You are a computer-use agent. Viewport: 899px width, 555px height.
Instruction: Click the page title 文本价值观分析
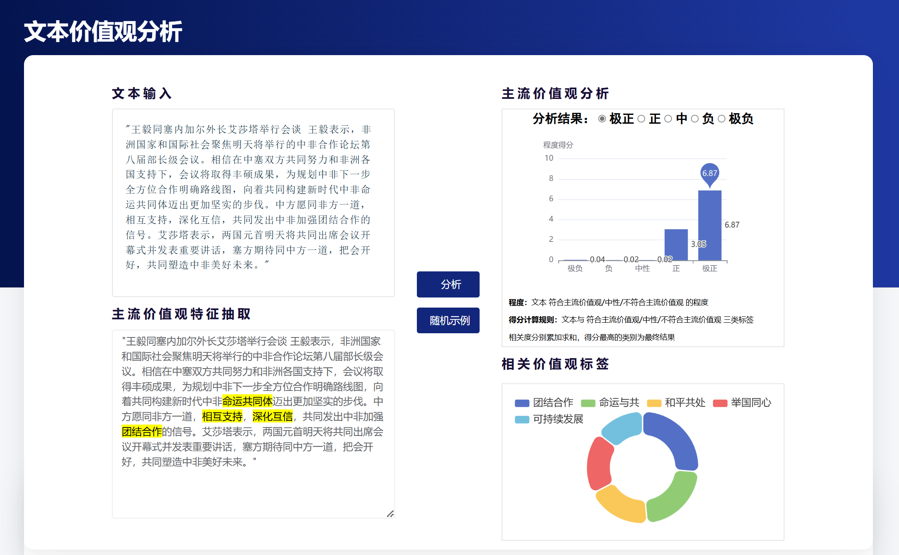click(103, 32)
